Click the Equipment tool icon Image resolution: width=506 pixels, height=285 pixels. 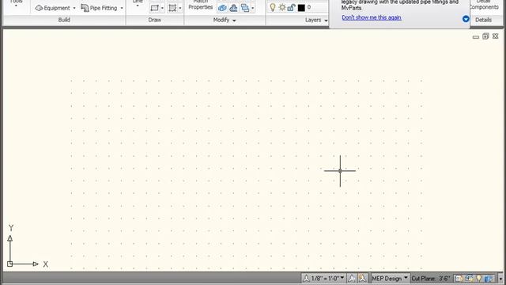tap(39, 8)
